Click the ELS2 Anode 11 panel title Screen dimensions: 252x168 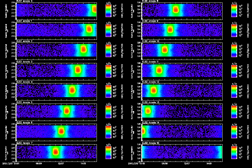click(150, 62)
